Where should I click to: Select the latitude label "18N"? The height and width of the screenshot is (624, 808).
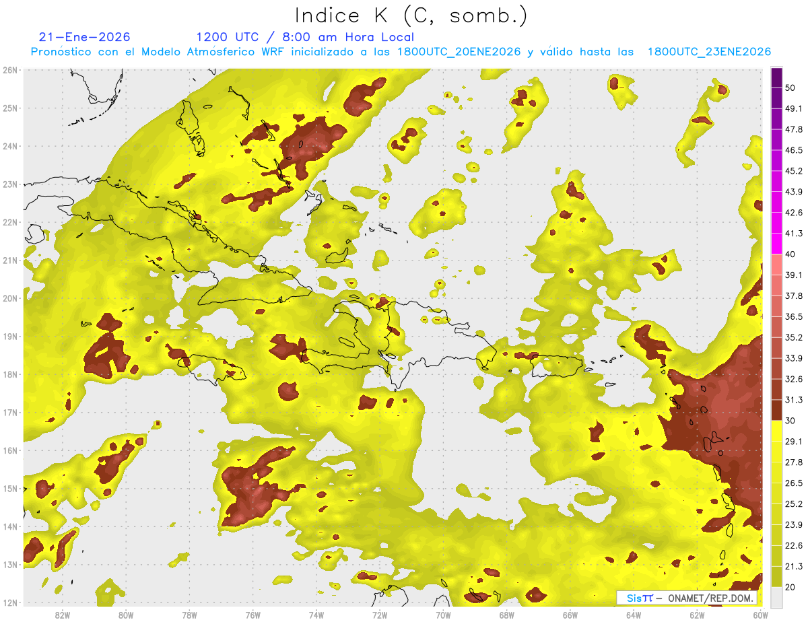(x=10, y=374)
